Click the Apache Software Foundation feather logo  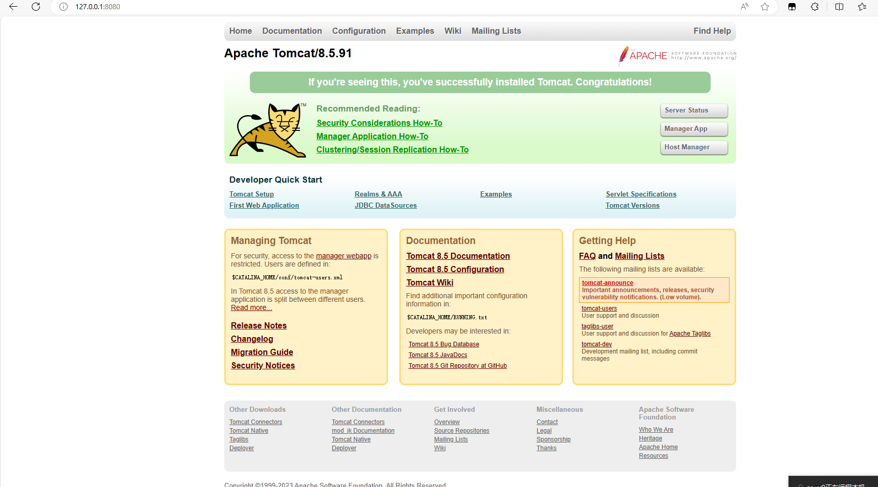(677, 56)
